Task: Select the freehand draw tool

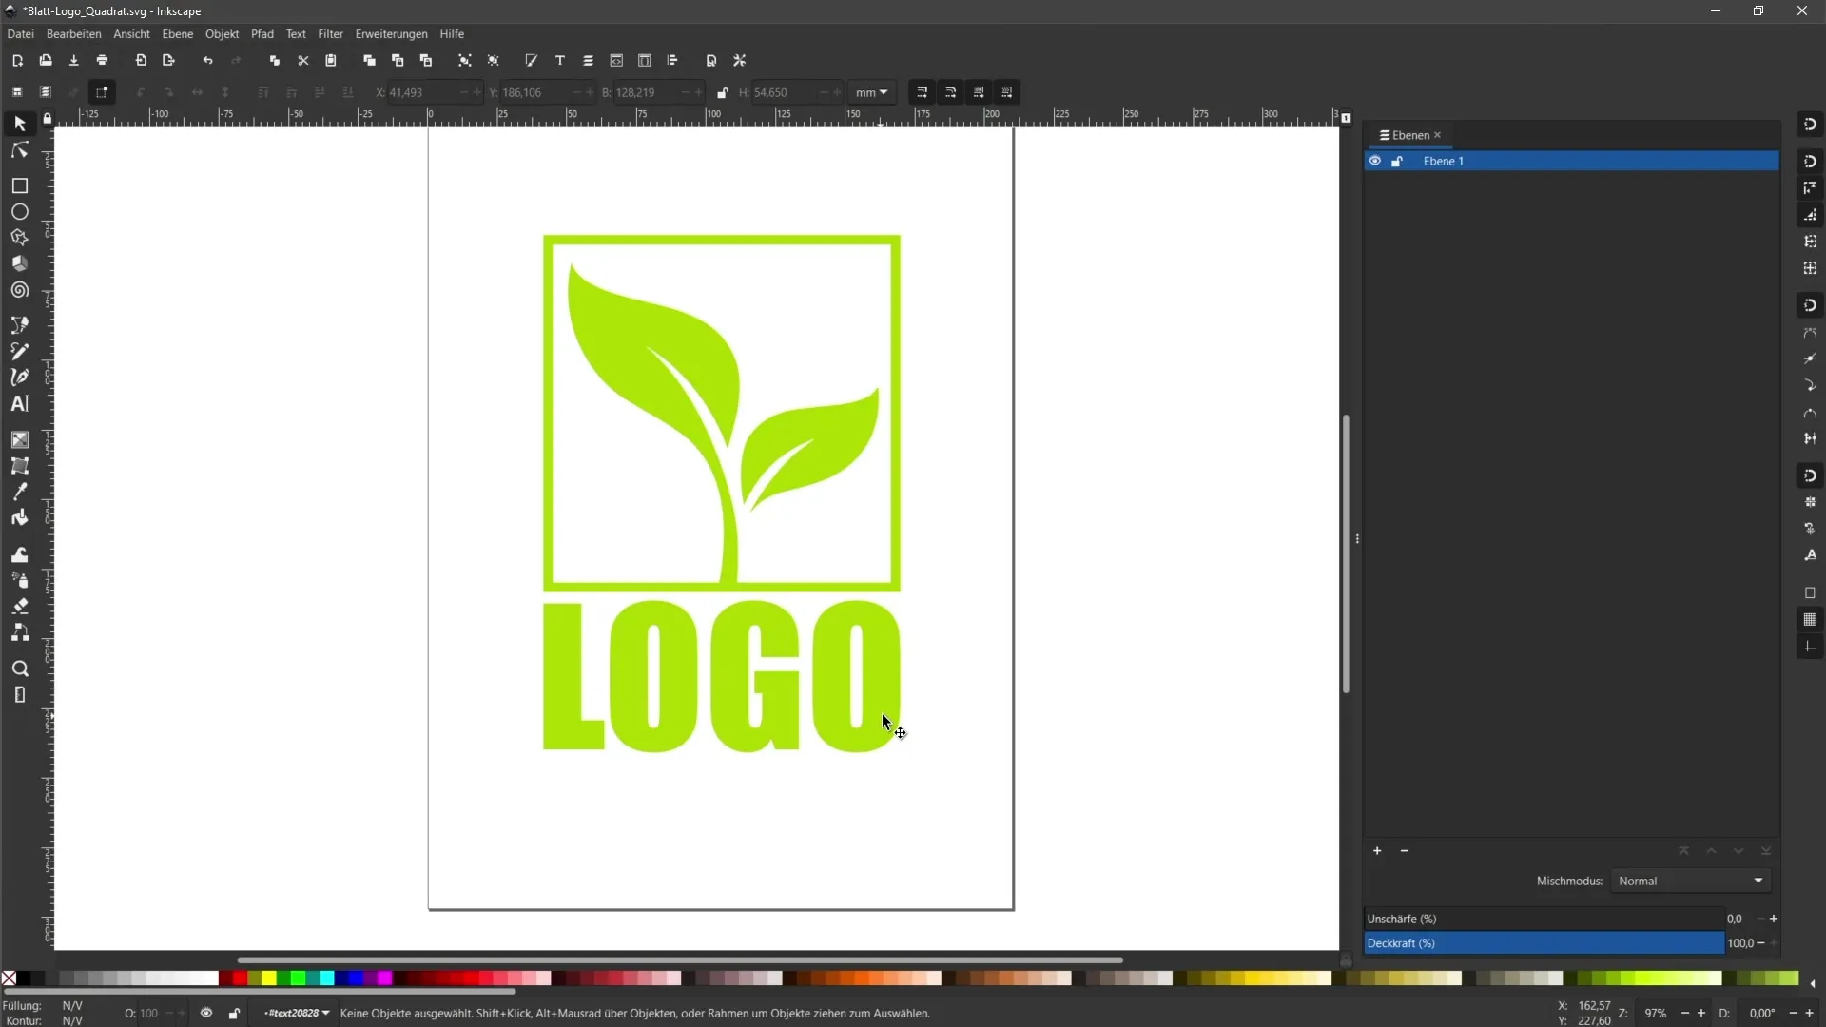Action: [19, 350]
